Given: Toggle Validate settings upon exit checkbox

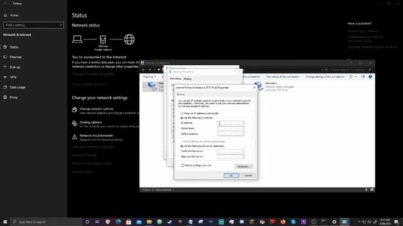Looking at the screenshot, I should click(183, 166).
